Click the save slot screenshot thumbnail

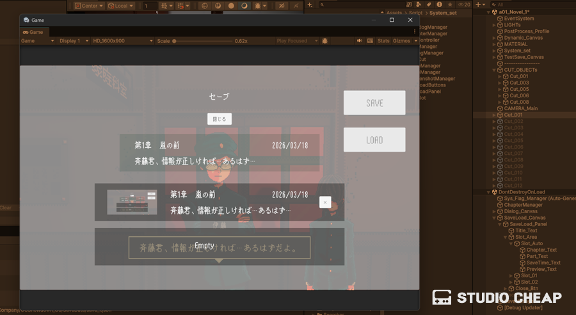tap(132, 202)
